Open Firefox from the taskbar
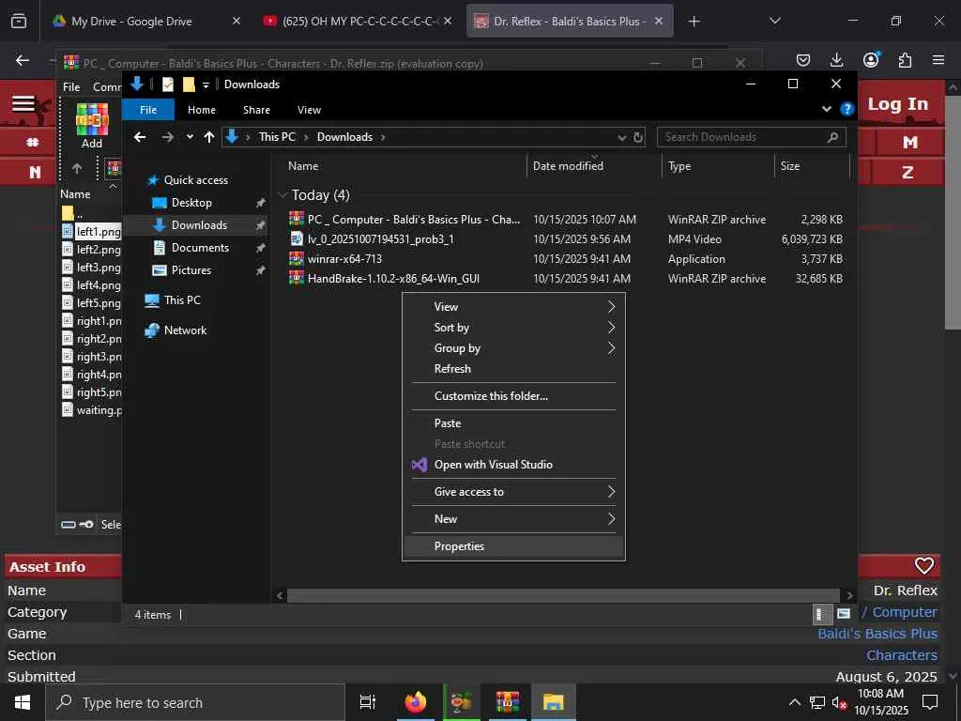The width and height of the screenshot is (961, 721). pos(416,702)
